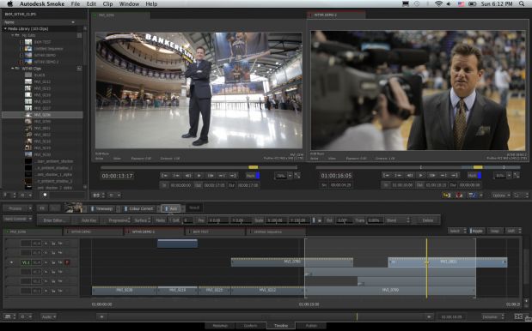This screenshot has width=532, height=331.
Task: Click the Matte button
Action: [160, 220]
